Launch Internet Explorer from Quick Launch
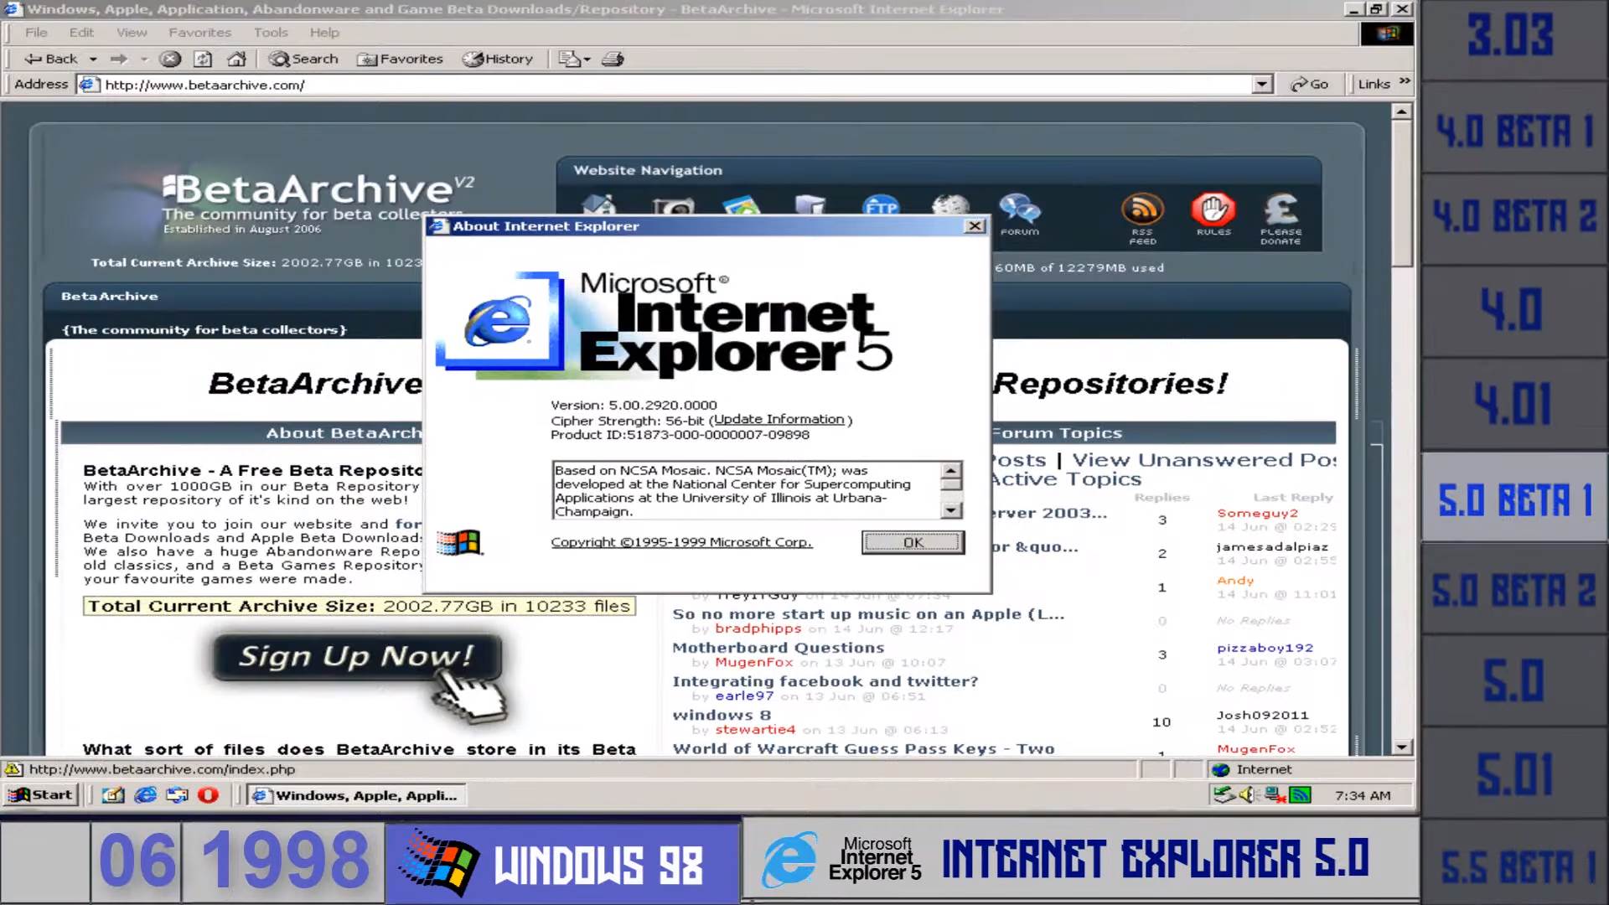Screen dimensions: 1609x905 (x=144, y=794)
